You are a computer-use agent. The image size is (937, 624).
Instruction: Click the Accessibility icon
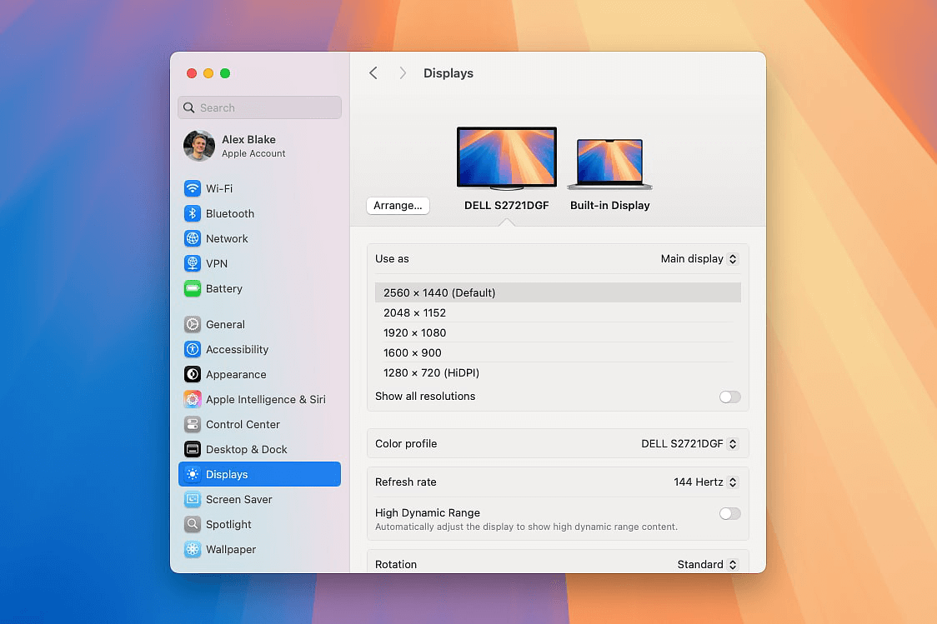pyautogui.click(x=193, y=349)
